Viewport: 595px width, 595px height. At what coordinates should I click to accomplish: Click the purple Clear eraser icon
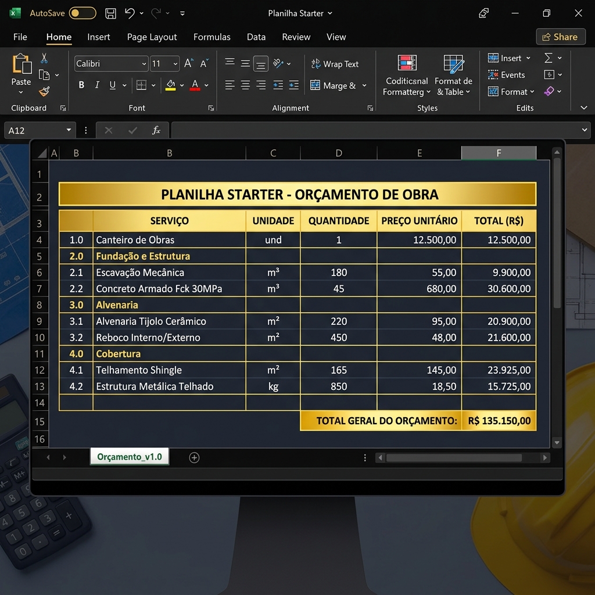tap(549, 91)
